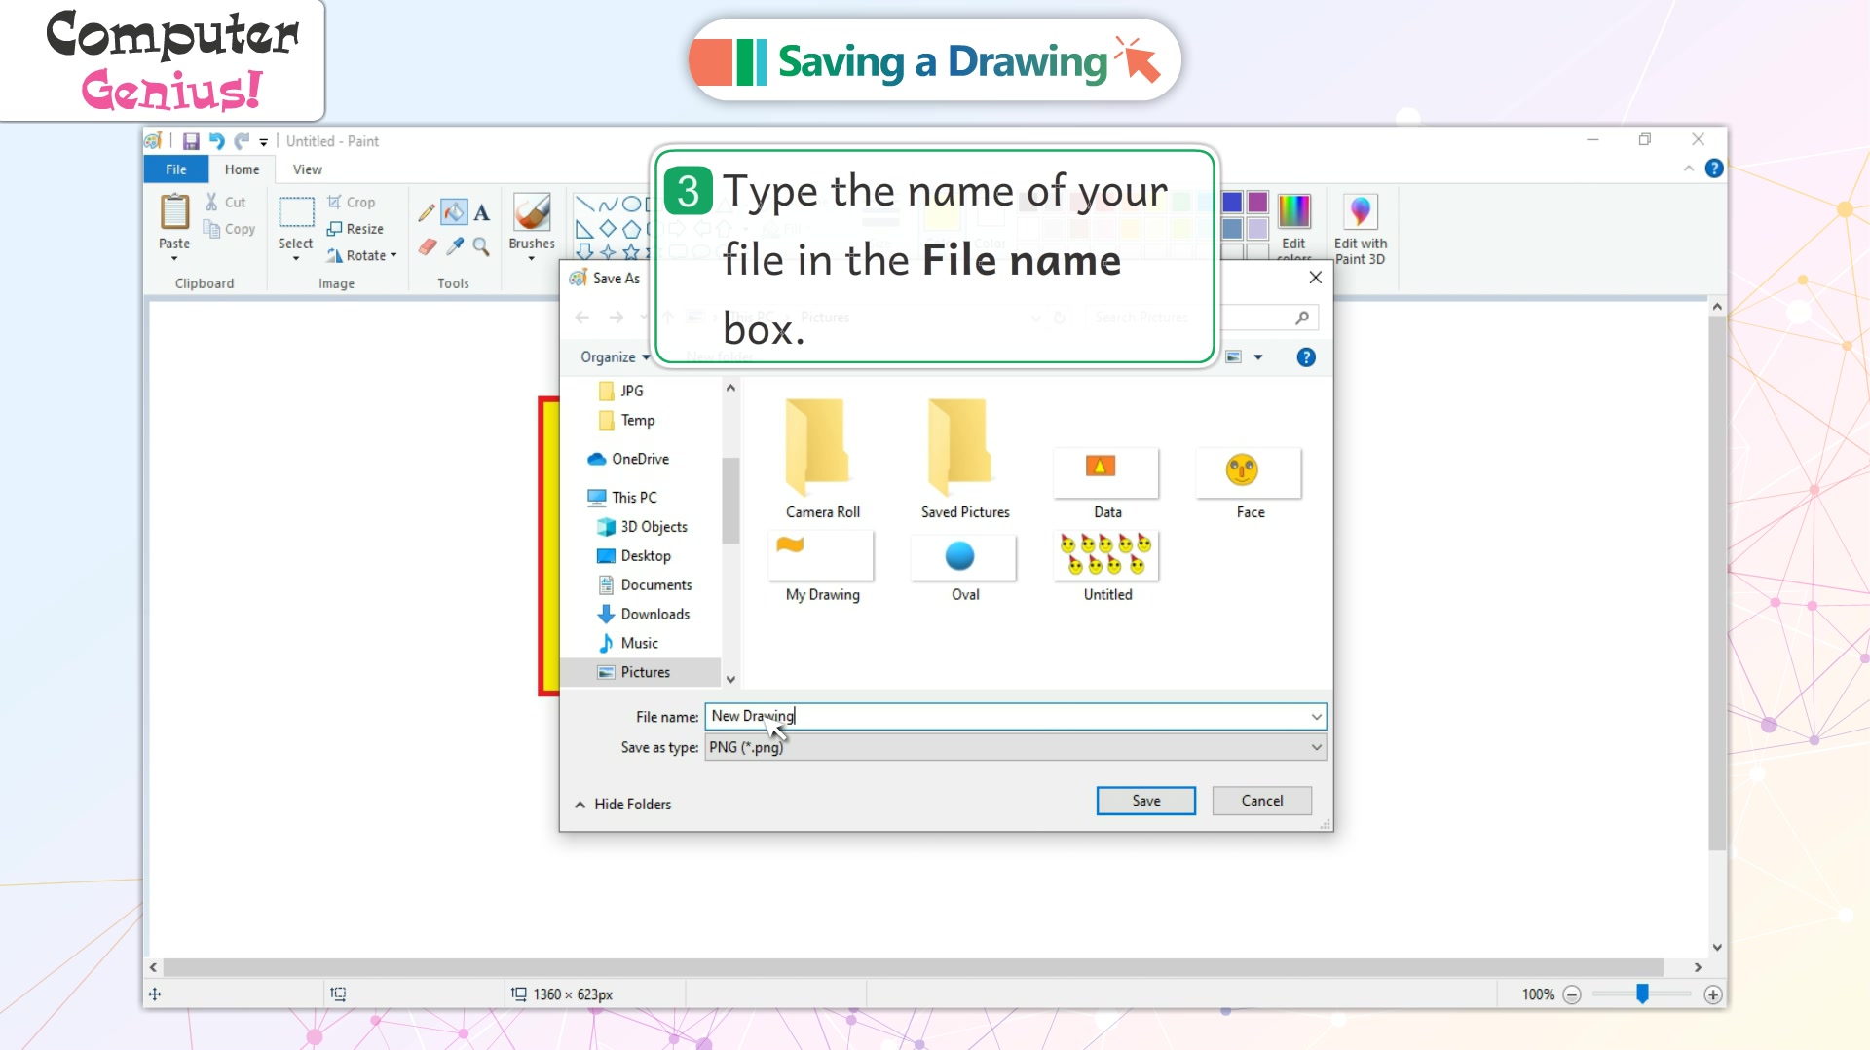Click the Undo arrow in Paint's title bar
Screen dimensions: 1870x1050
coord(216,141)
